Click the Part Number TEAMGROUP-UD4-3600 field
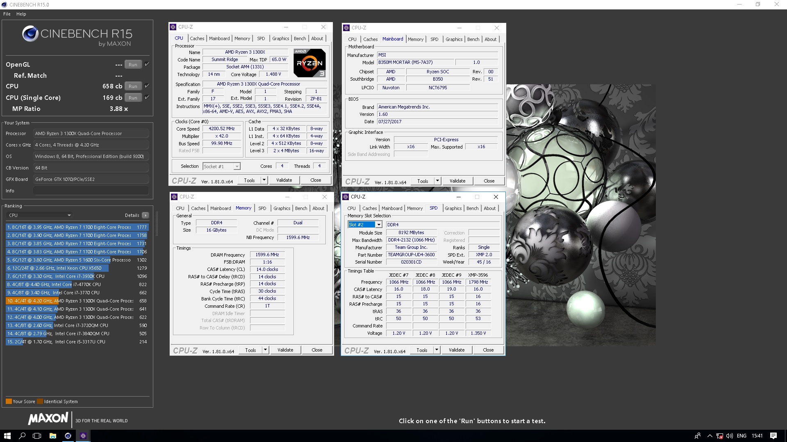Screen dimensions: 787x442 pos(411,255)
